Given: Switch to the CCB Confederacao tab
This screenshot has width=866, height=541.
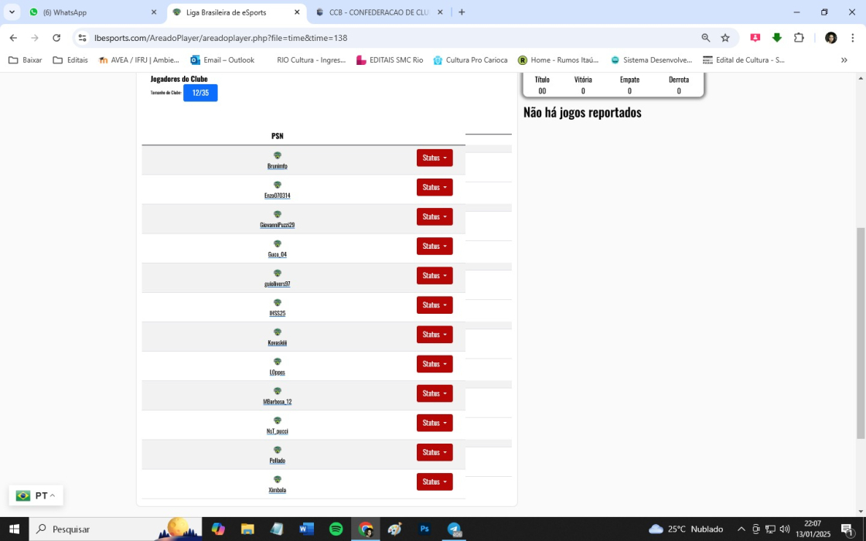Looking at the screenshot, I should tap(379, 12).
